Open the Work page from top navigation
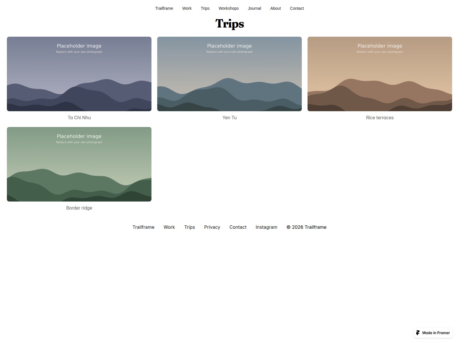459x344 pixels. tap(187, 8)
